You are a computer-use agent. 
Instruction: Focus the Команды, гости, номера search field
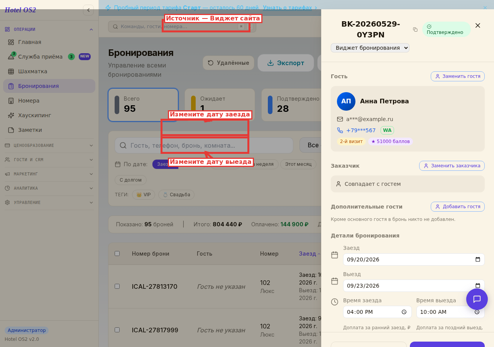182,27
